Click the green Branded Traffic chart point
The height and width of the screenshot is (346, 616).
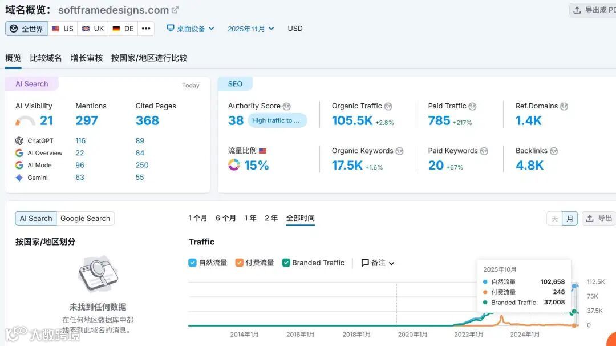point(574,312)
